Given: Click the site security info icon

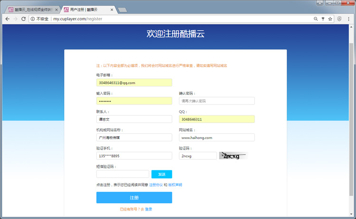Looking at the screenshot, I should tap(32, 19).
